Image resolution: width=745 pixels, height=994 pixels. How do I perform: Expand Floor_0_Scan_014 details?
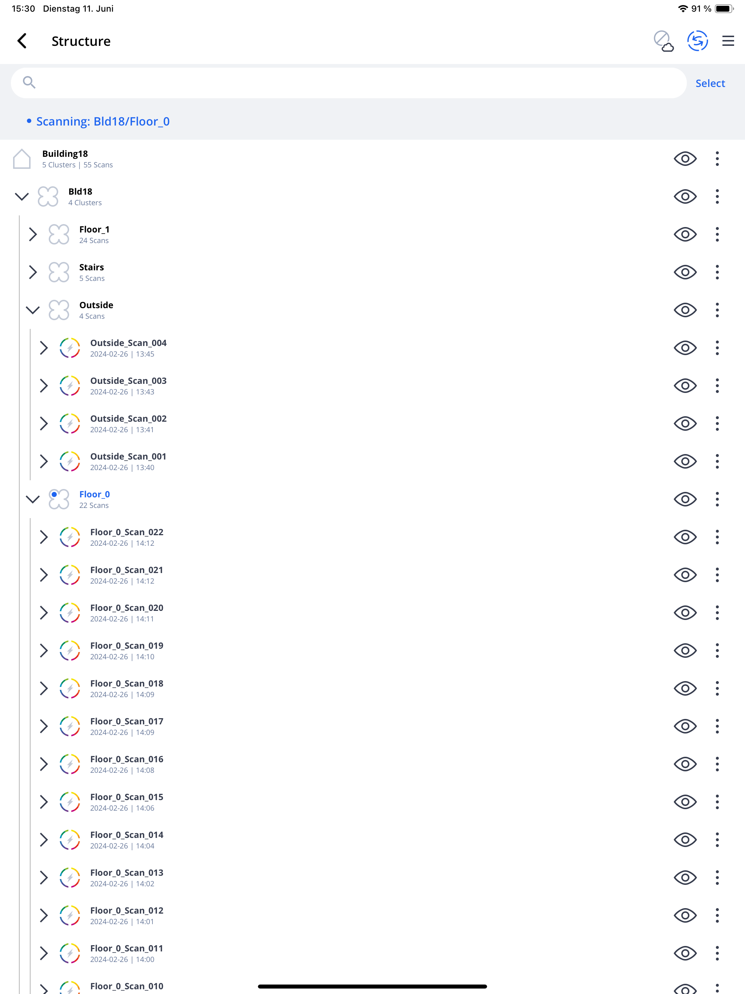point(44,840)
